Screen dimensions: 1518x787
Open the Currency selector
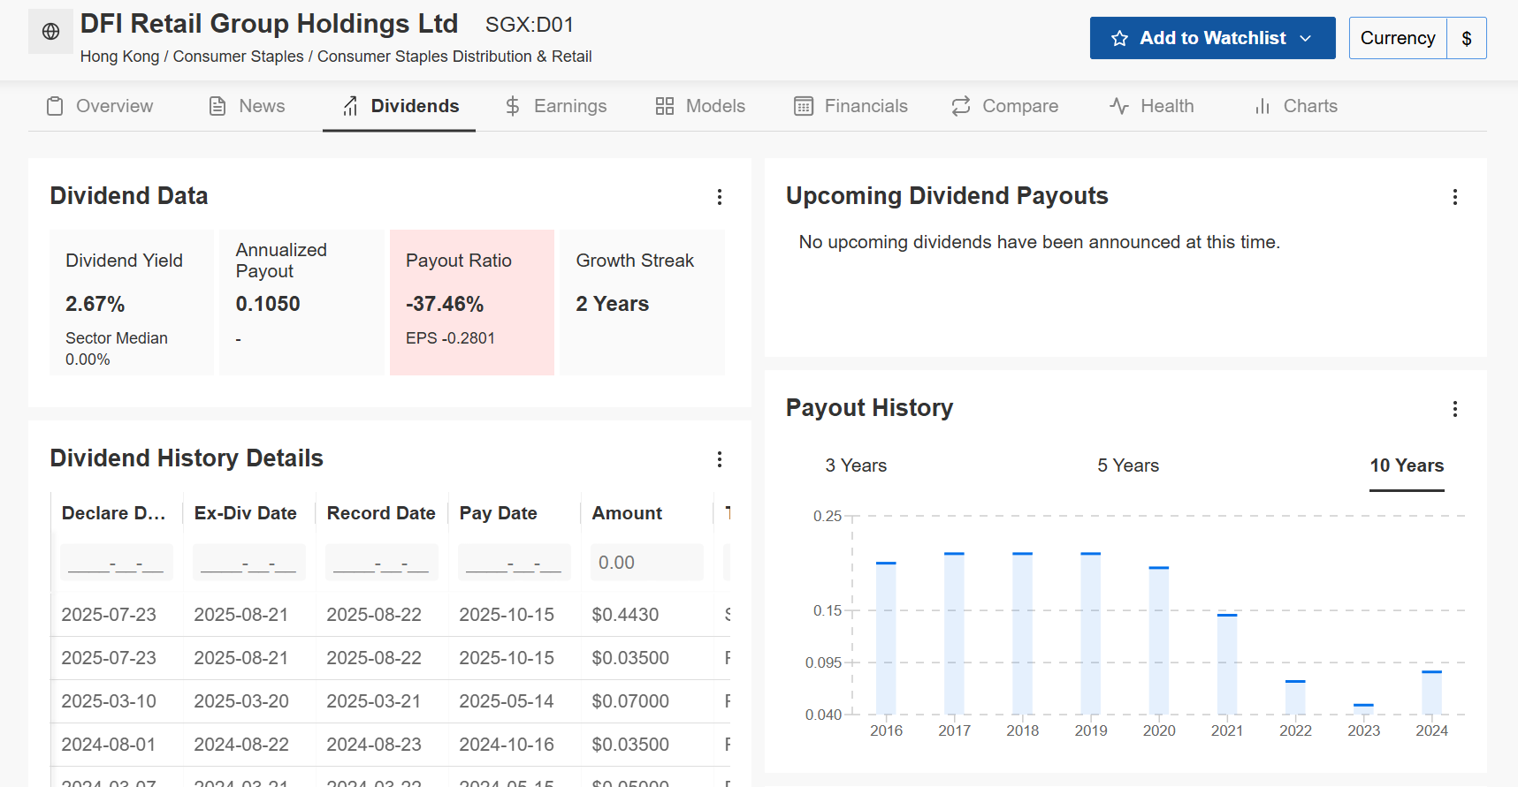tap(1397, 38)
